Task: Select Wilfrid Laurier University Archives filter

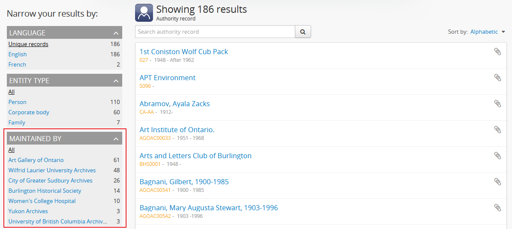Action: point(52,170)
